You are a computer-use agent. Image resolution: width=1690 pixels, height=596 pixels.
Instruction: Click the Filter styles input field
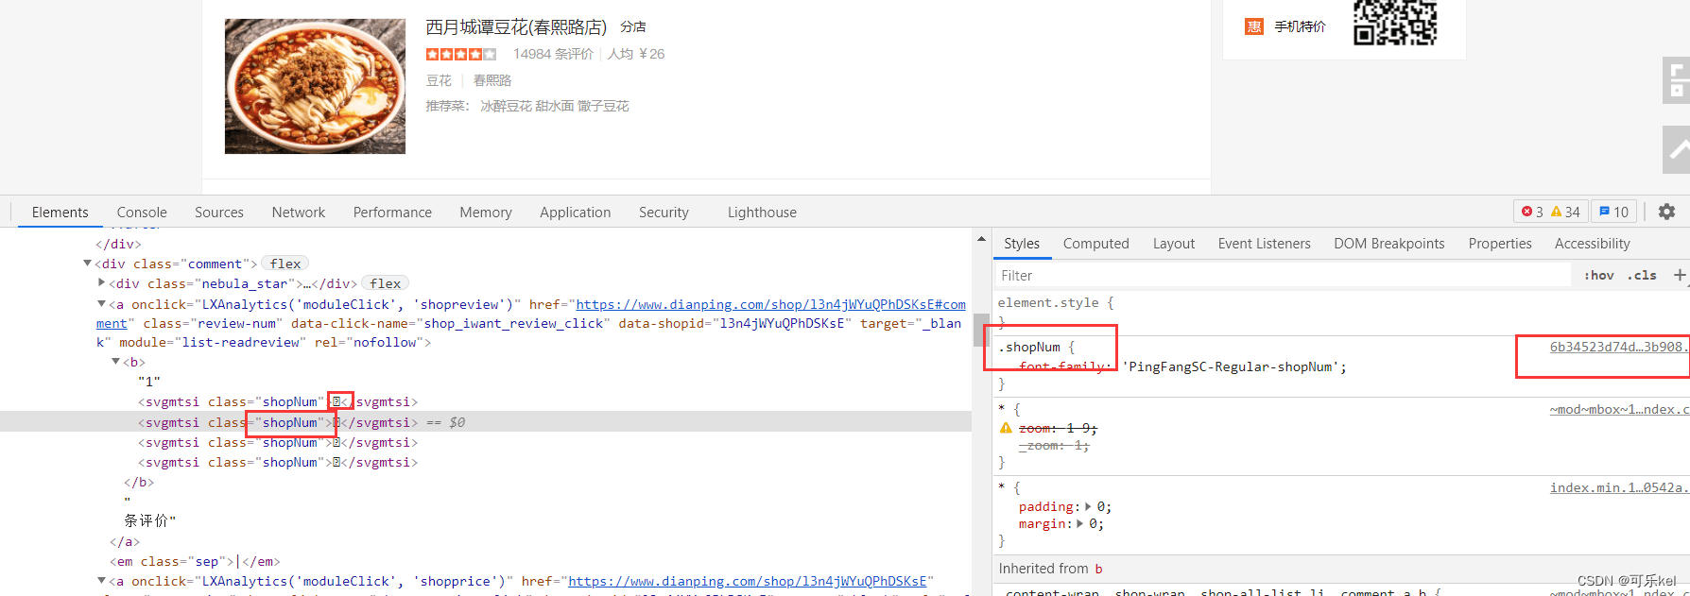(1284, 275)
